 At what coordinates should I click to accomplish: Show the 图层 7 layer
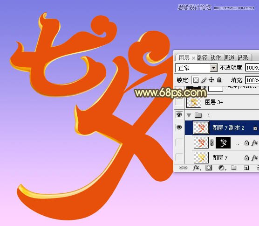179,157
